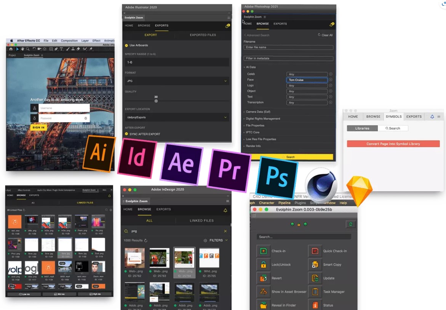Toggle the Use Artboards checkbox
Screen dimensions: 446x310
(126, 45)
